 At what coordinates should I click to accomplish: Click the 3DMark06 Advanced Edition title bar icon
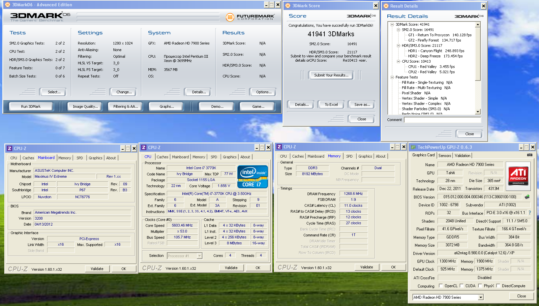pyautogui.click(x=7, y=5)
